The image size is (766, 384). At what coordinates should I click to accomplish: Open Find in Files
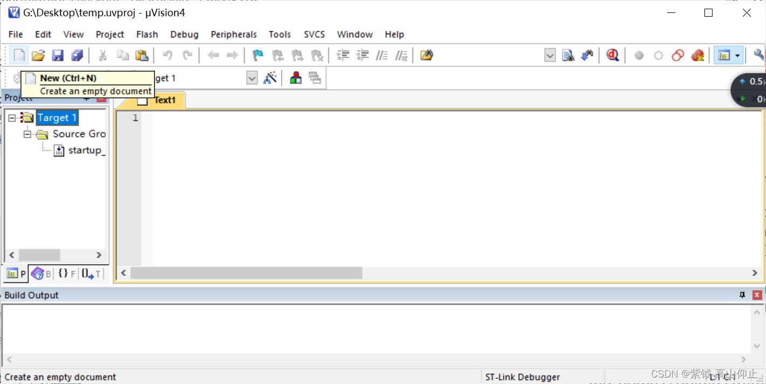point(427,55)
